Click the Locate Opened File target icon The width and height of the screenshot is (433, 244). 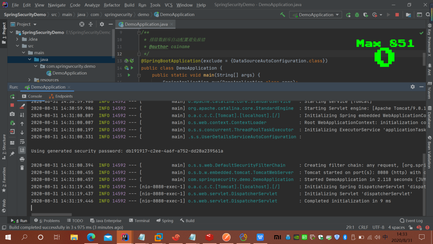[x=82, y=24]
